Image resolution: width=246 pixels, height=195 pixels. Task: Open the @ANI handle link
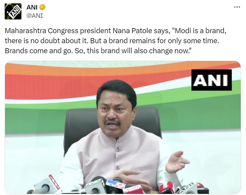(x=35, y=16)
